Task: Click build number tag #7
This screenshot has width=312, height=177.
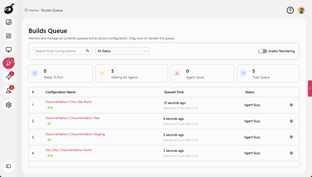Action: click(49, 123)
